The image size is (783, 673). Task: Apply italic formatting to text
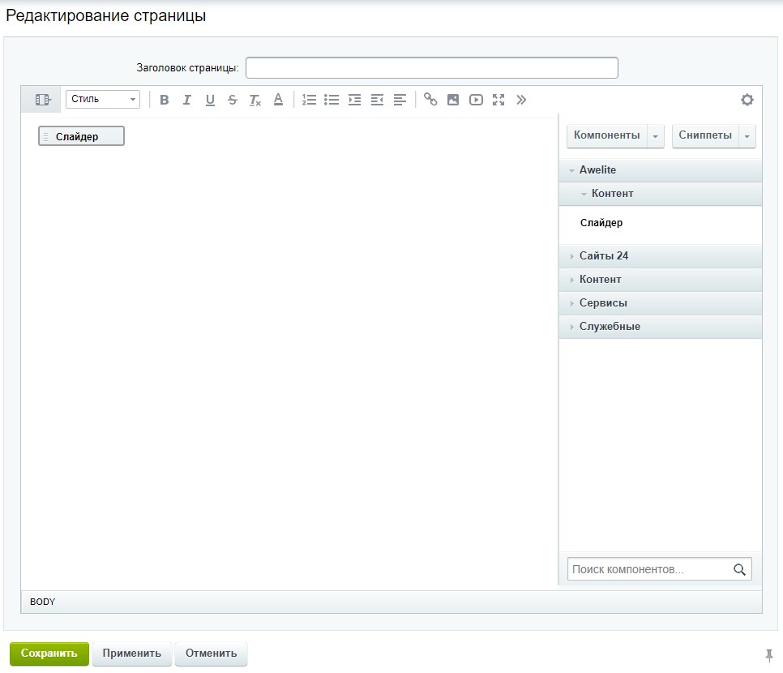click(x=186, y=100)
